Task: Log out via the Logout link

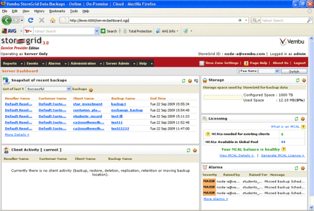Action: [299, 63]
